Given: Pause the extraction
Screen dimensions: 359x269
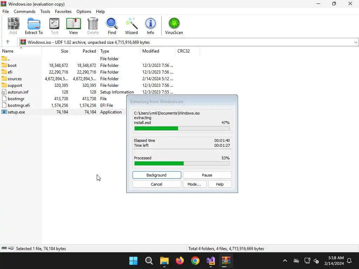Looking at the screenshot, I should pyautogui.click(x=207, y=175).
